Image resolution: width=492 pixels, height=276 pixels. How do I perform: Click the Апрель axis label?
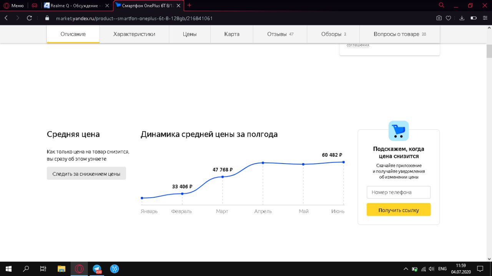click(x=263, y=211)
